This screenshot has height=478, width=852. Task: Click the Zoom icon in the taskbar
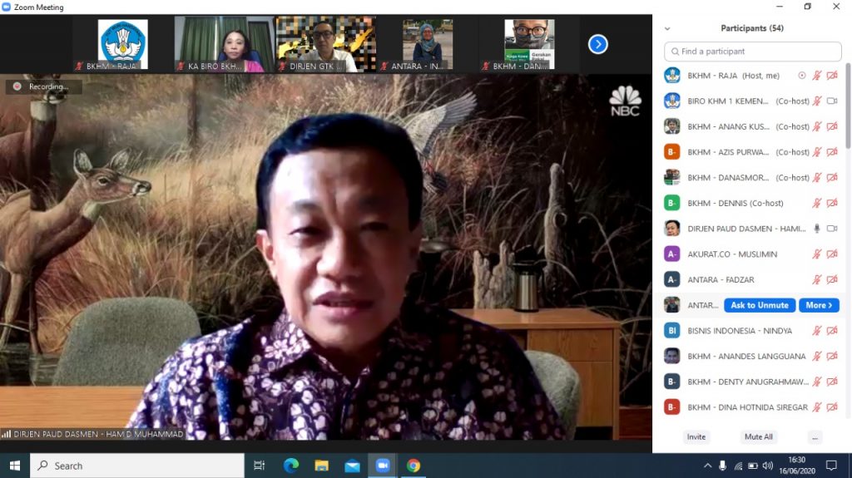click(x=383, y=466)
